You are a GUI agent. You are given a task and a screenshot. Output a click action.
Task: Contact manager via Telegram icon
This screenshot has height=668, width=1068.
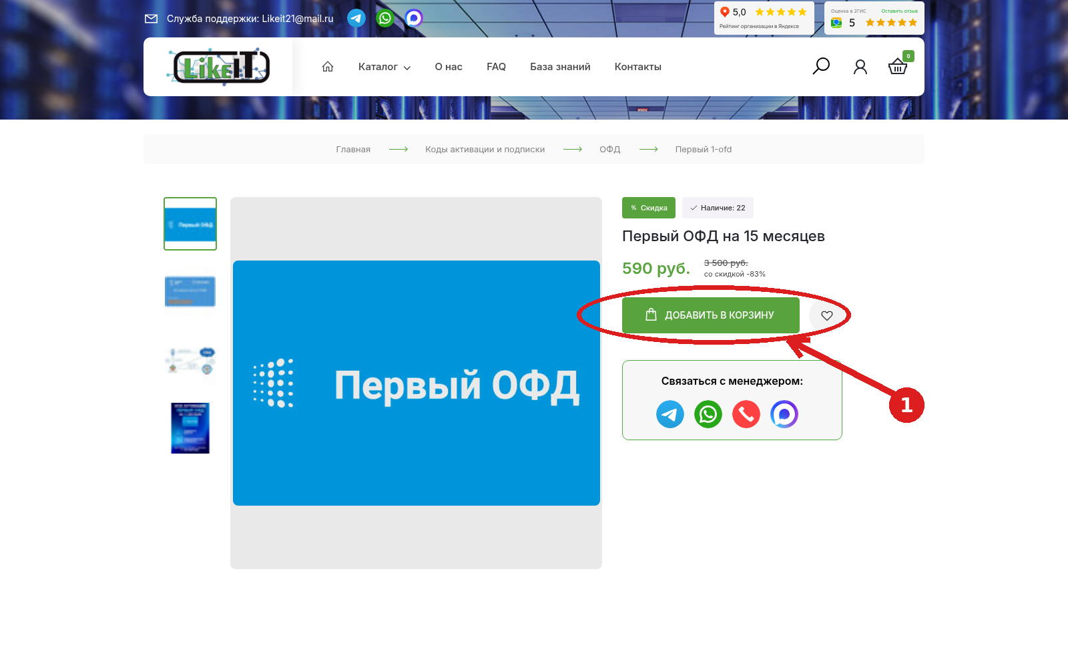pyautogui.click(x=670, y=414)
